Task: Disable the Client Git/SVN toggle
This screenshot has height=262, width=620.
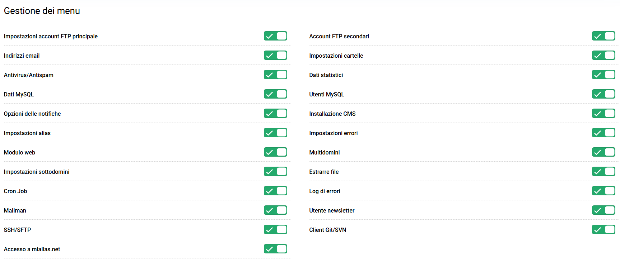Action: pyautogui.click(x=603, y=230)
